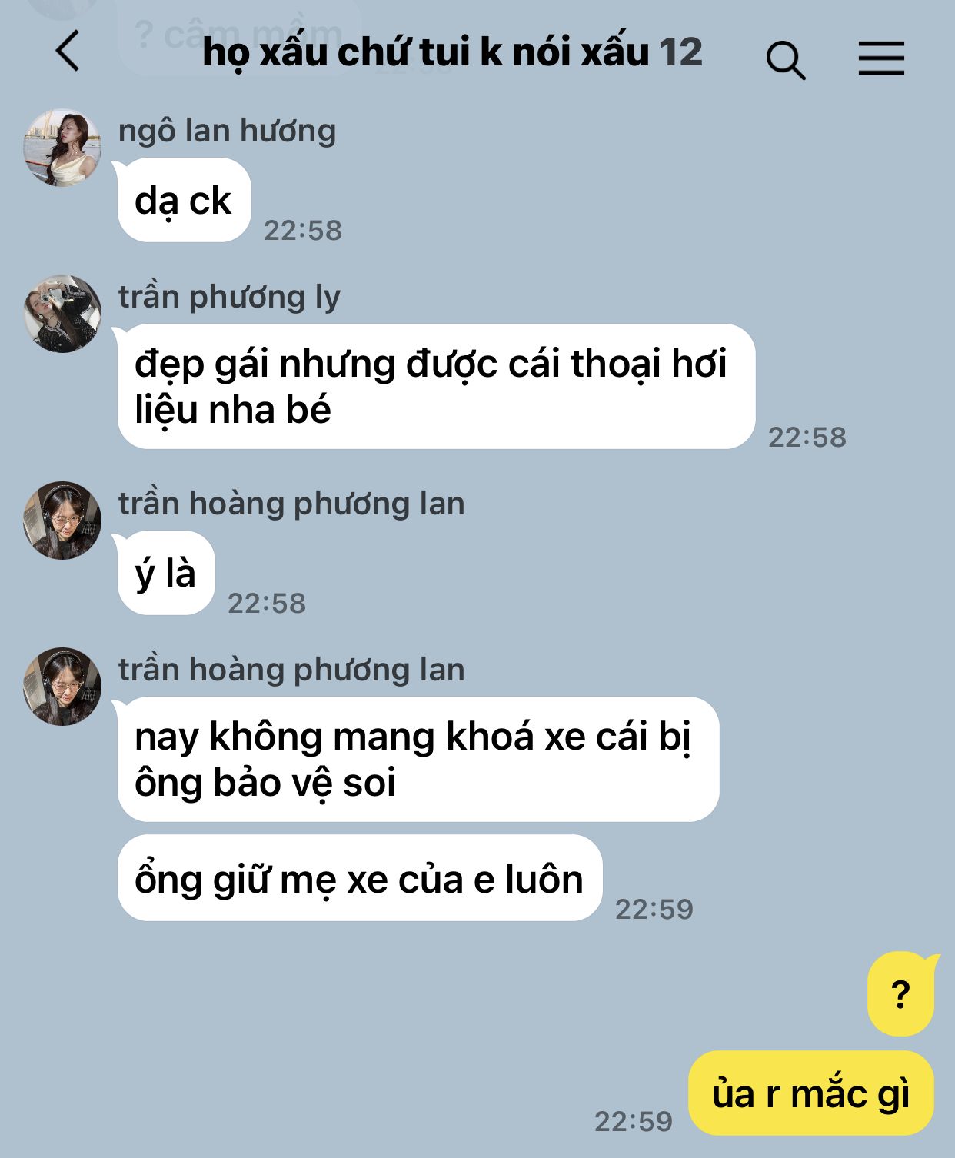This screenshot has height=1158, width=955.
Task: Tap trần phương ly's profile avatar
Action: (62, 314)
